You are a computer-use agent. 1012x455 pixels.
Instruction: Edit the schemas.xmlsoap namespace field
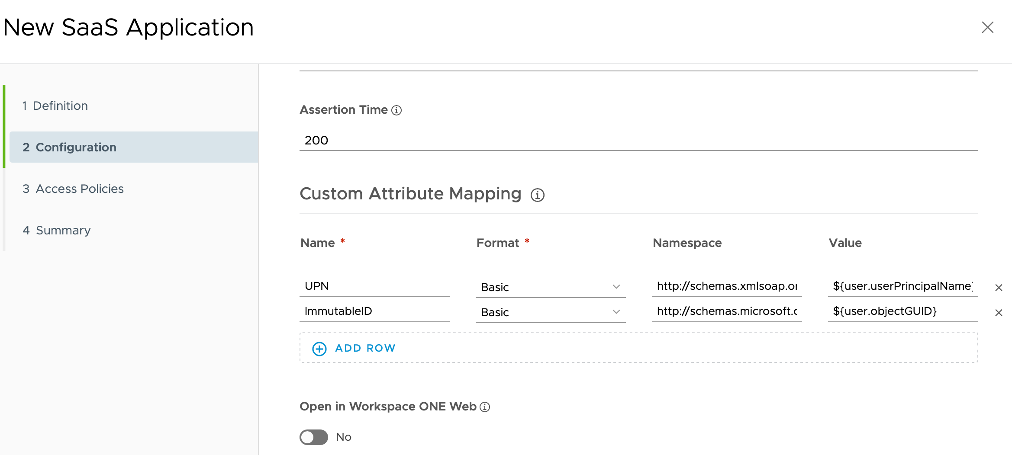click(726, 286)
